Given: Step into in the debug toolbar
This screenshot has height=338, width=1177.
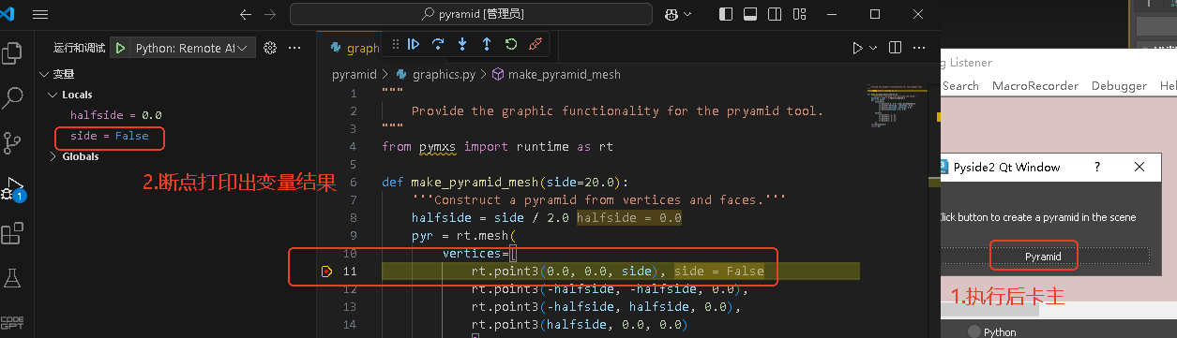Looking at the screenshot, I should (462, 44).
